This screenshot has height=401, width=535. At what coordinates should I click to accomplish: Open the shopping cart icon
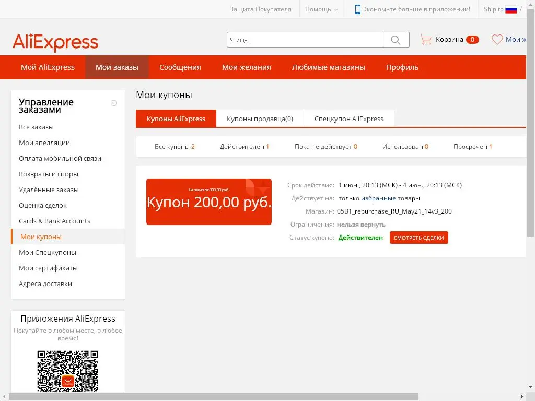pyautogui.click(x=425, y=40)
